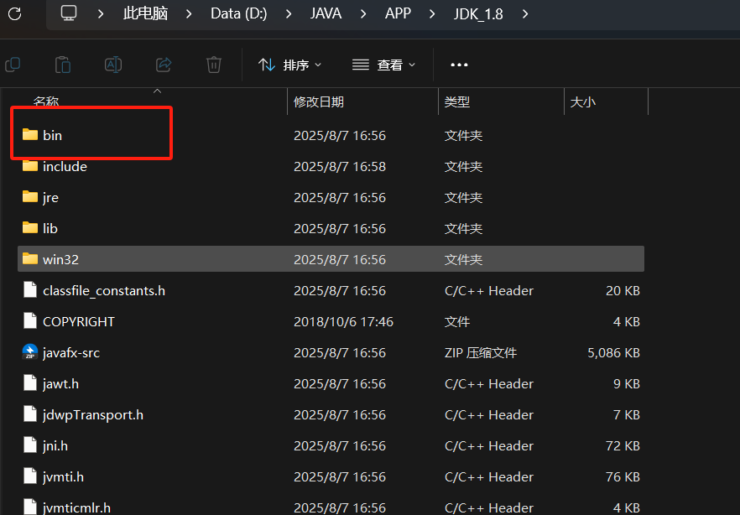Click the lib folder name

click(50, 229)
